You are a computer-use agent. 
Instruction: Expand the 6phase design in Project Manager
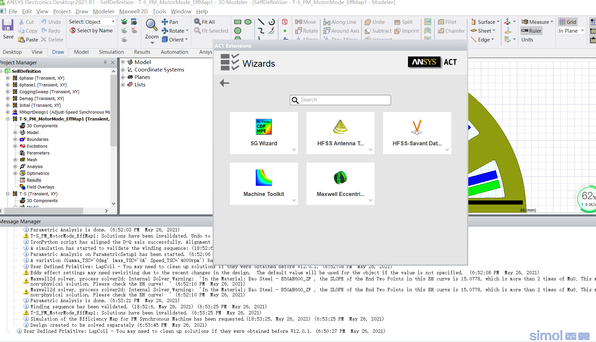point(7,78)
